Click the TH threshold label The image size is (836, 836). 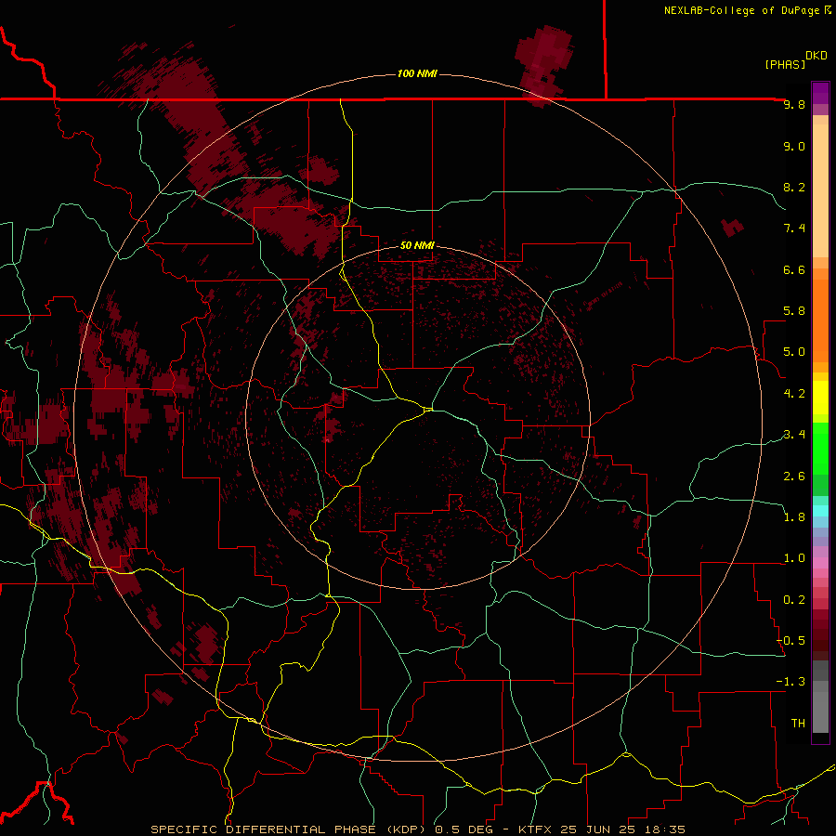pos(798,724)
